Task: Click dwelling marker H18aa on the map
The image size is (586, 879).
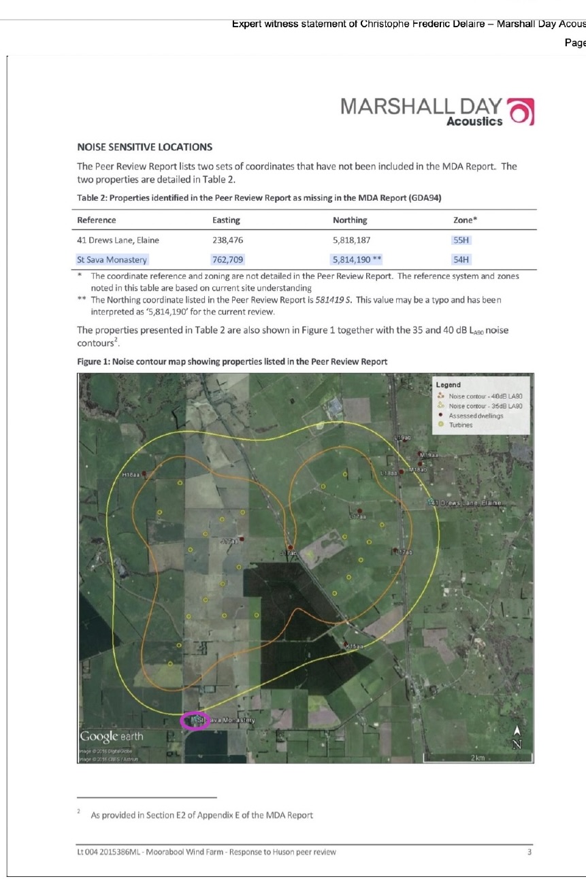Action: click(x=144, y=474)
